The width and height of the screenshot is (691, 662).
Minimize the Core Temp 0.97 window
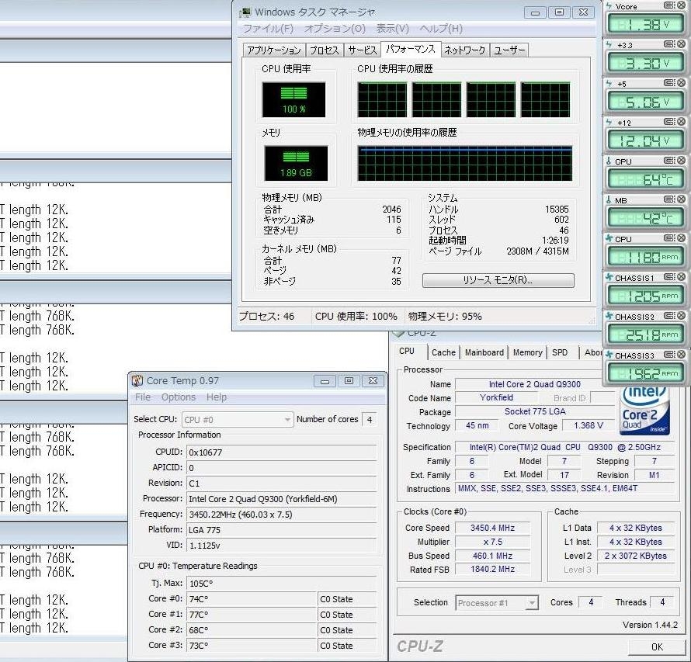[x=325, y=381]
